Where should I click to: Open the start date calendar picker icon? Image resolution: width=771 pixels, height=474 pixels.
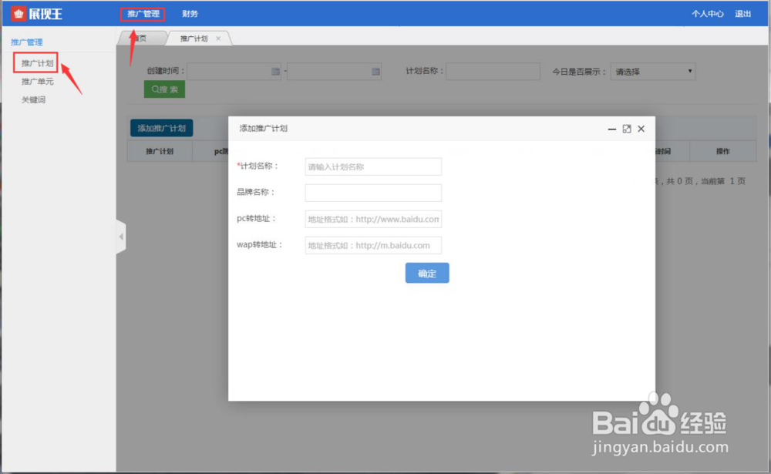[x=275, y=72]
